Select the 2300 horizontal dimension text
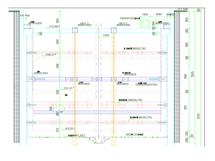This screenshot has width=215, height=161. [106, 35]
